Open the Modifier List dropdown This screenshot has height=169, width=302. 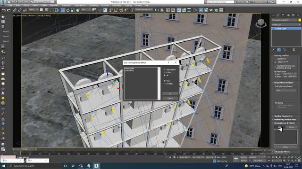coord(286,24)
